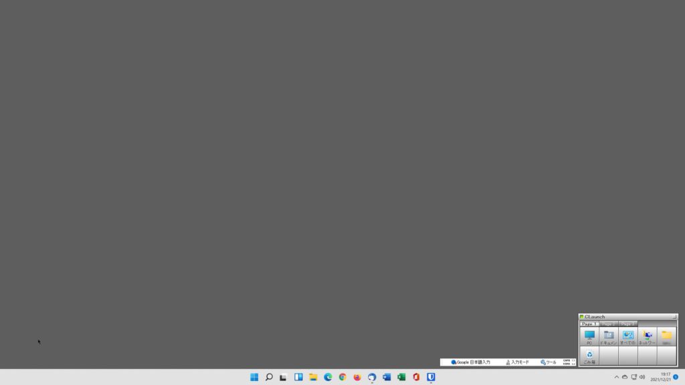
Task: Open the PC shortcut in CLaunch
Action: click(x=589, y=336)
